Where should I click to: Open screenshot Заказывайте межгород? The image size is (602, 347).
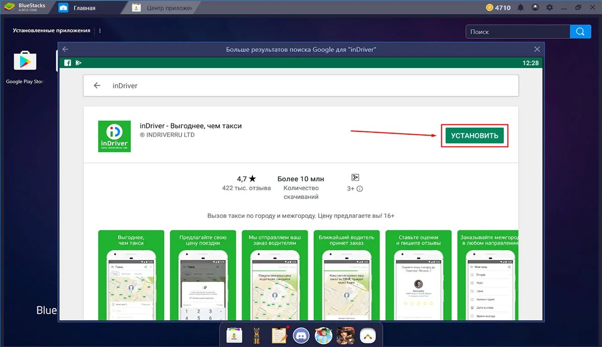488,275
